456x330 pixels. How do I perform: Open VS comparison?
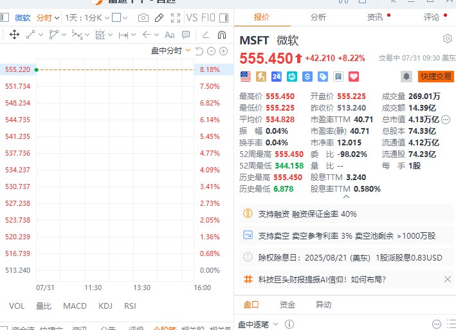pos(192,18)
